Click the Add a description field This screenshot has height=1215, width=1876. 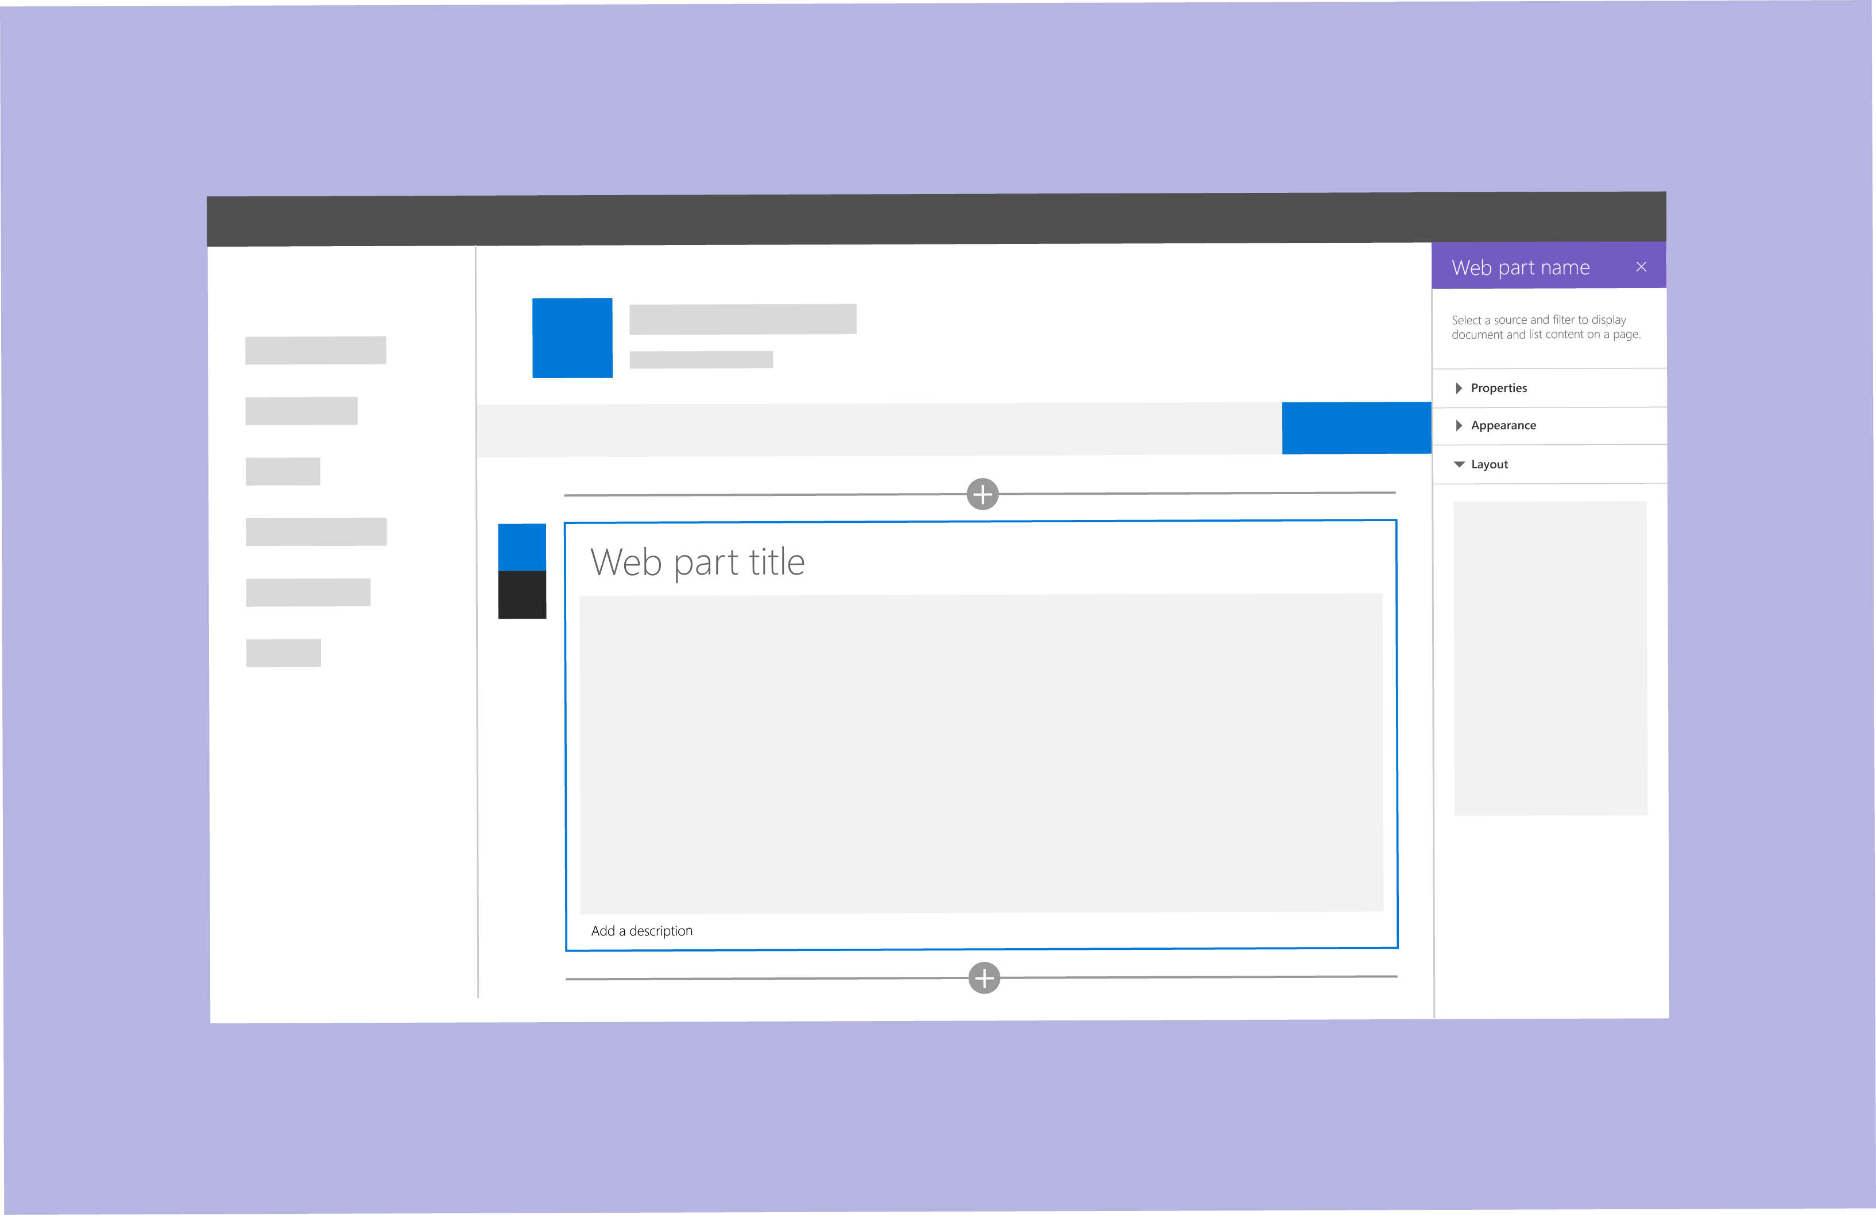pos(641,930)
